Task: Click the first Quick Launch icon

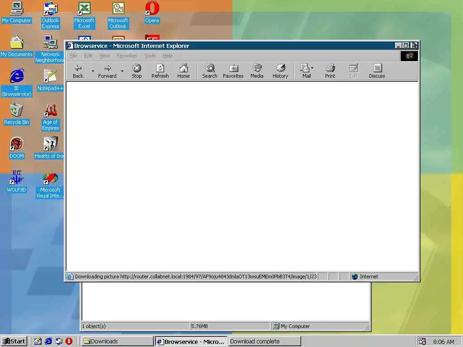Action: [38, 342]
